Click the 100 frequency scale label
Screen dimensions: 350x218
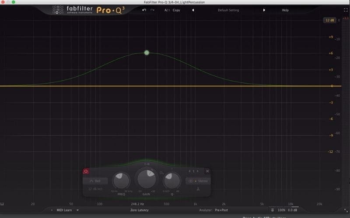tap(100, 204)
